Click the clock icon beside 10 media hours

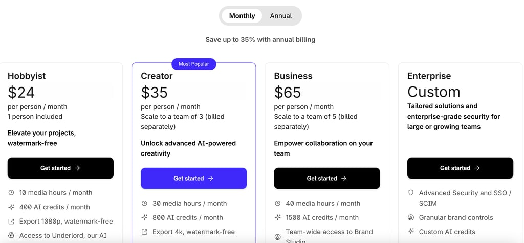(11, 193)
